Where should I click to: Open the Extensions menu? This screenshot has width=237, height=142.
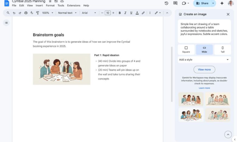[x=74, y=5]
